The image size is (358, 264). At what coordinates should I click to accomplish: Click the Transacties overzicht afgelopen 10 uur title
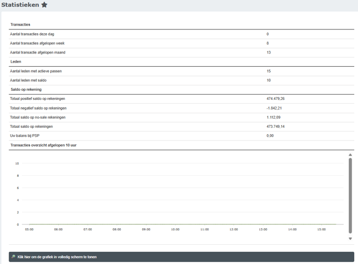[x=43, y=145]
